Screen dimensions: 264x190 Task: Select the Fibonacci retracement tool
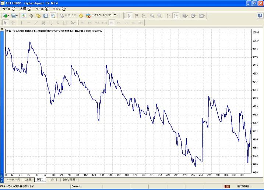(50, 22)
